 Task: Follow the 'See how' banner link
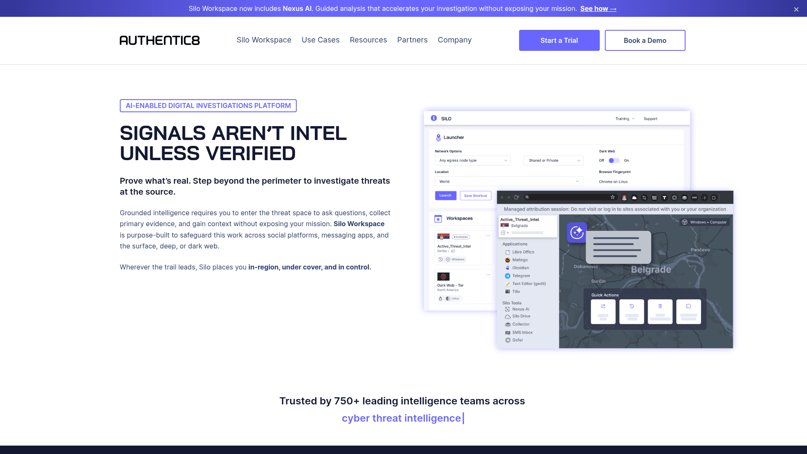click(598, 8)
